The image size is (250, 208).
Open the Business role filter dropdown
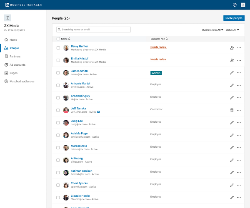coord(213,30)
